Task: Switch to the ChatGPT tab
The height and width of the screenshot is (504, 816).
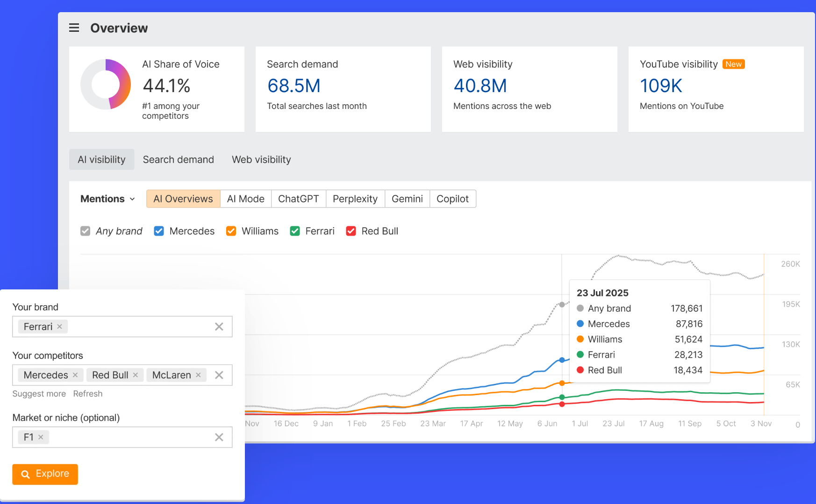Action: tap(298, 198)
